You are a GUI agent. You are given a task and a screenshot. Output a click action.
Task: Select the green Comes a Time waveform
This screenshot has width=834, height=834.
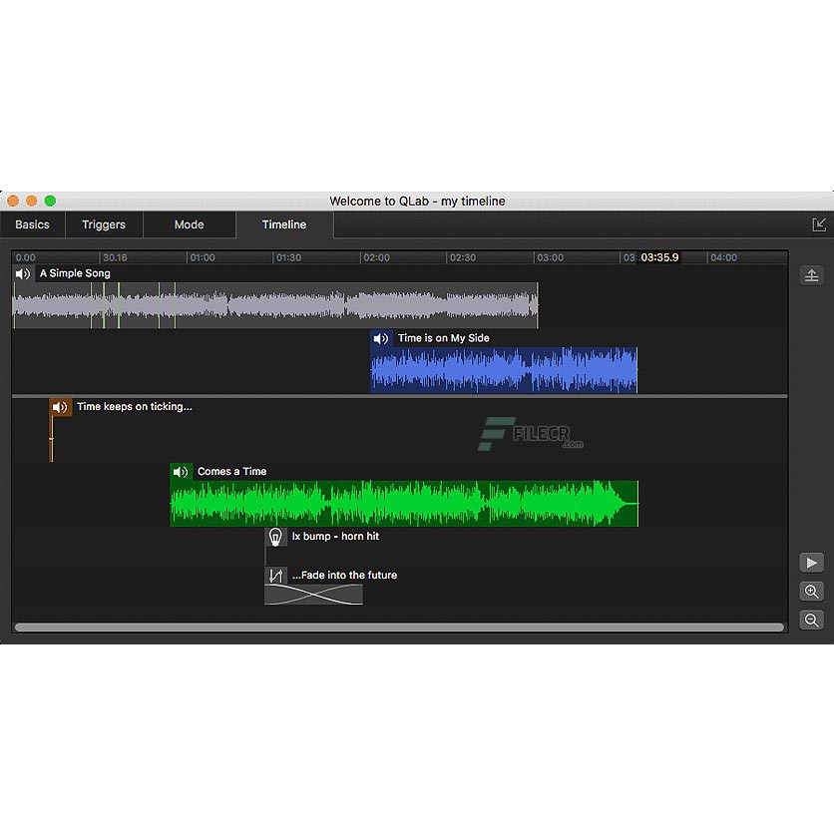(x=404, y=504)
